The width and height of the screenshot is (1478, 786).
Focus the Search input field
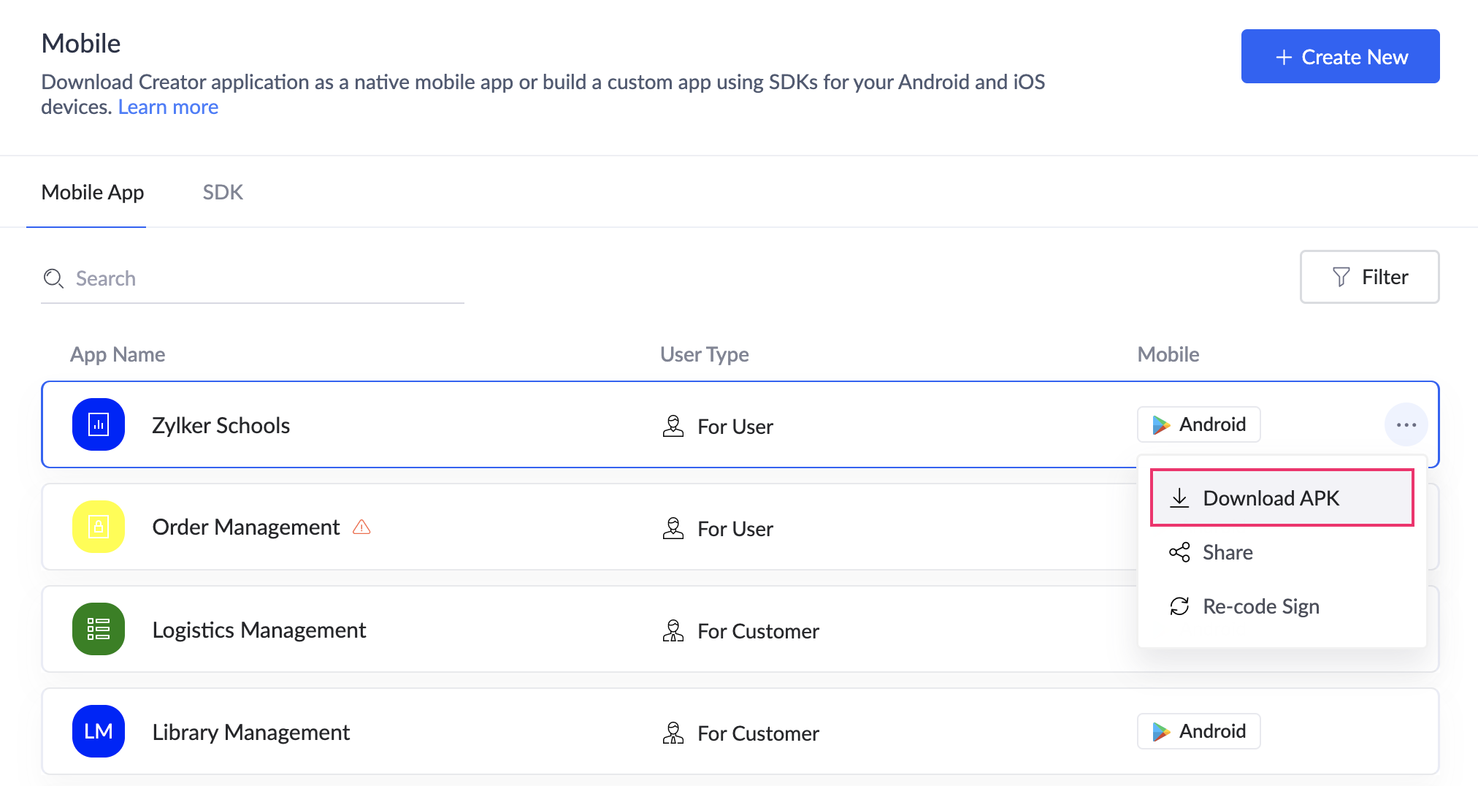pos(263,278)
